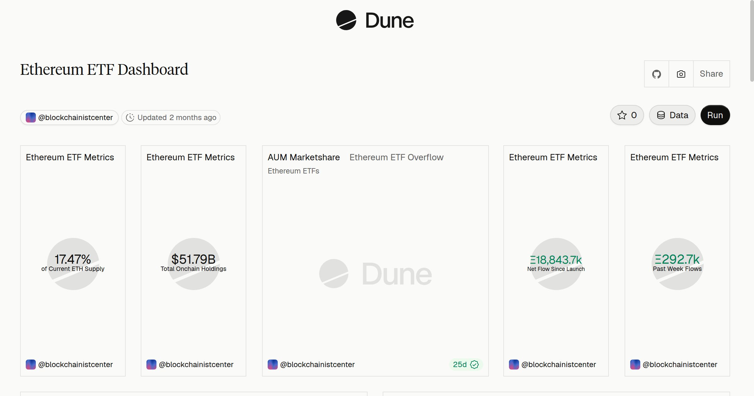Viewport: 754px width, 396px height.
Task: Open the Ethereum ETF Metrics title of Past Week Flows card
Action: click(x=674, y=157)
